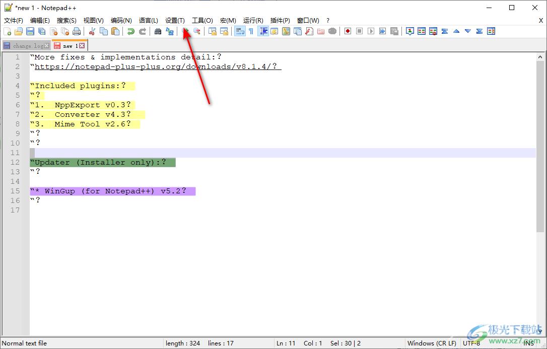Expand the 窗口(W) menu
The image size is (547, 349).
(308, 21)
